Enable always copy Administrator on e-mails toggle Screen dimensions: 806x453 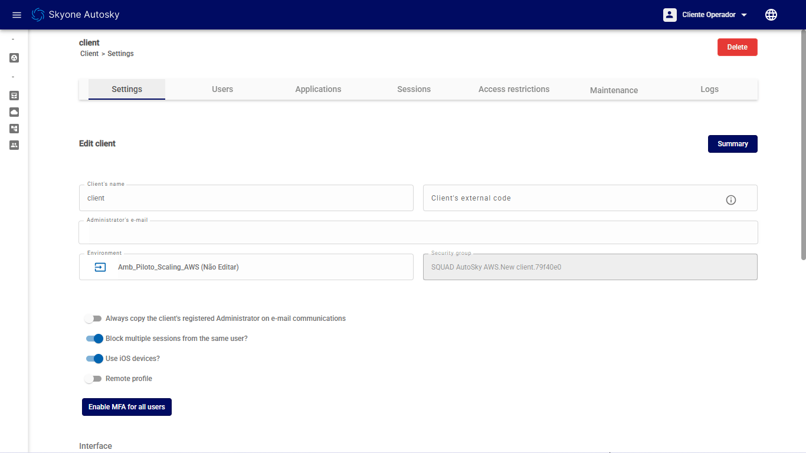tap(93, 319)
